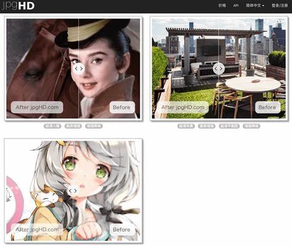
Task: Expand the 简体中文 language dropdown
Action: (255, 6)
